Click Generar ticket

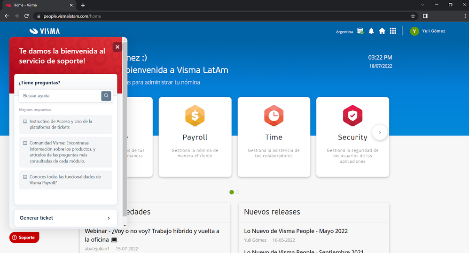66,218
